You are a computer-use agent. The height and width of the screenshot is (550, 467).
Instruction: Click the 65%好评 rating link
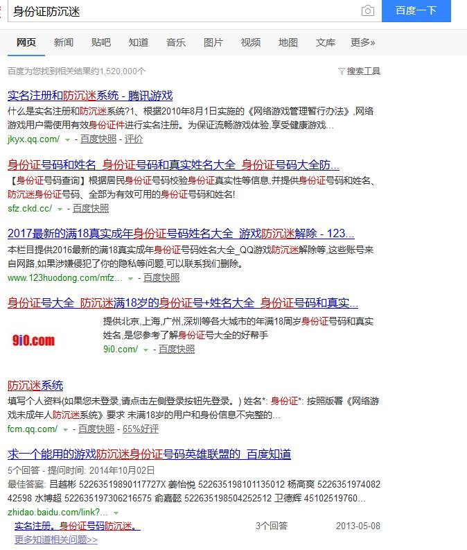(141, 429)
